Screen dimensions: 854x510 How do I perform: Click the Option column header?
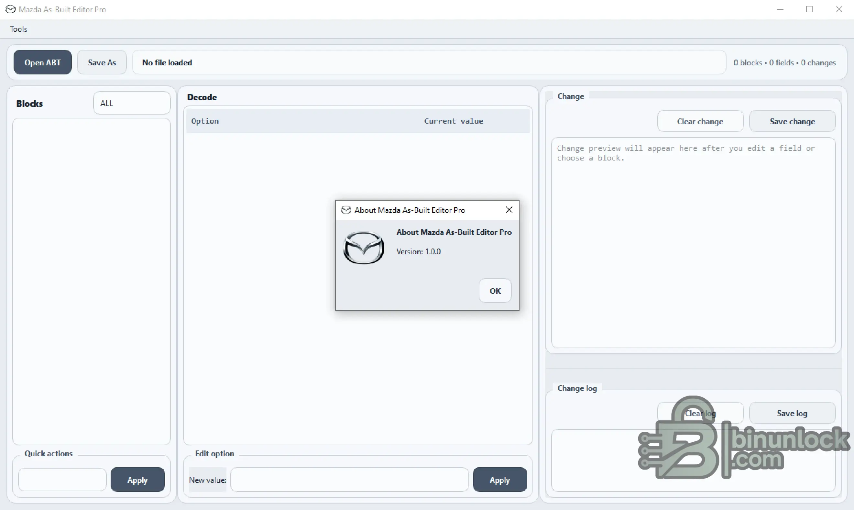coord(205,121)
